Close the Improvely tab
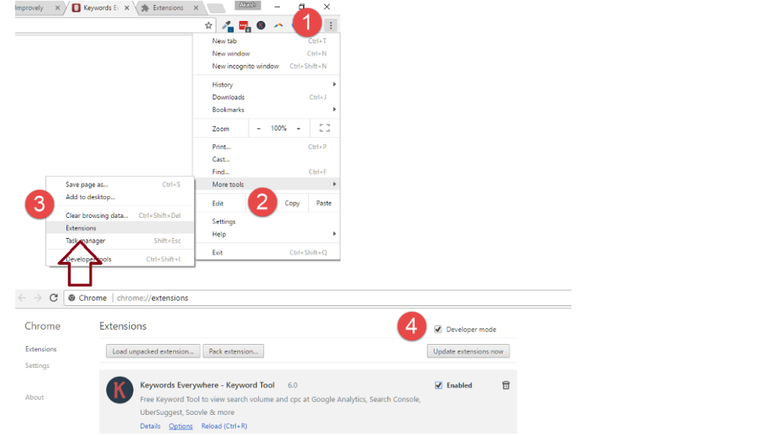Image resolution: width=764 pixels, height=435 pixels. (x=57, y=7)
